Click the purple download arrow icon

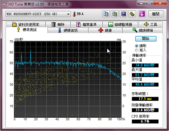point(142,14)
